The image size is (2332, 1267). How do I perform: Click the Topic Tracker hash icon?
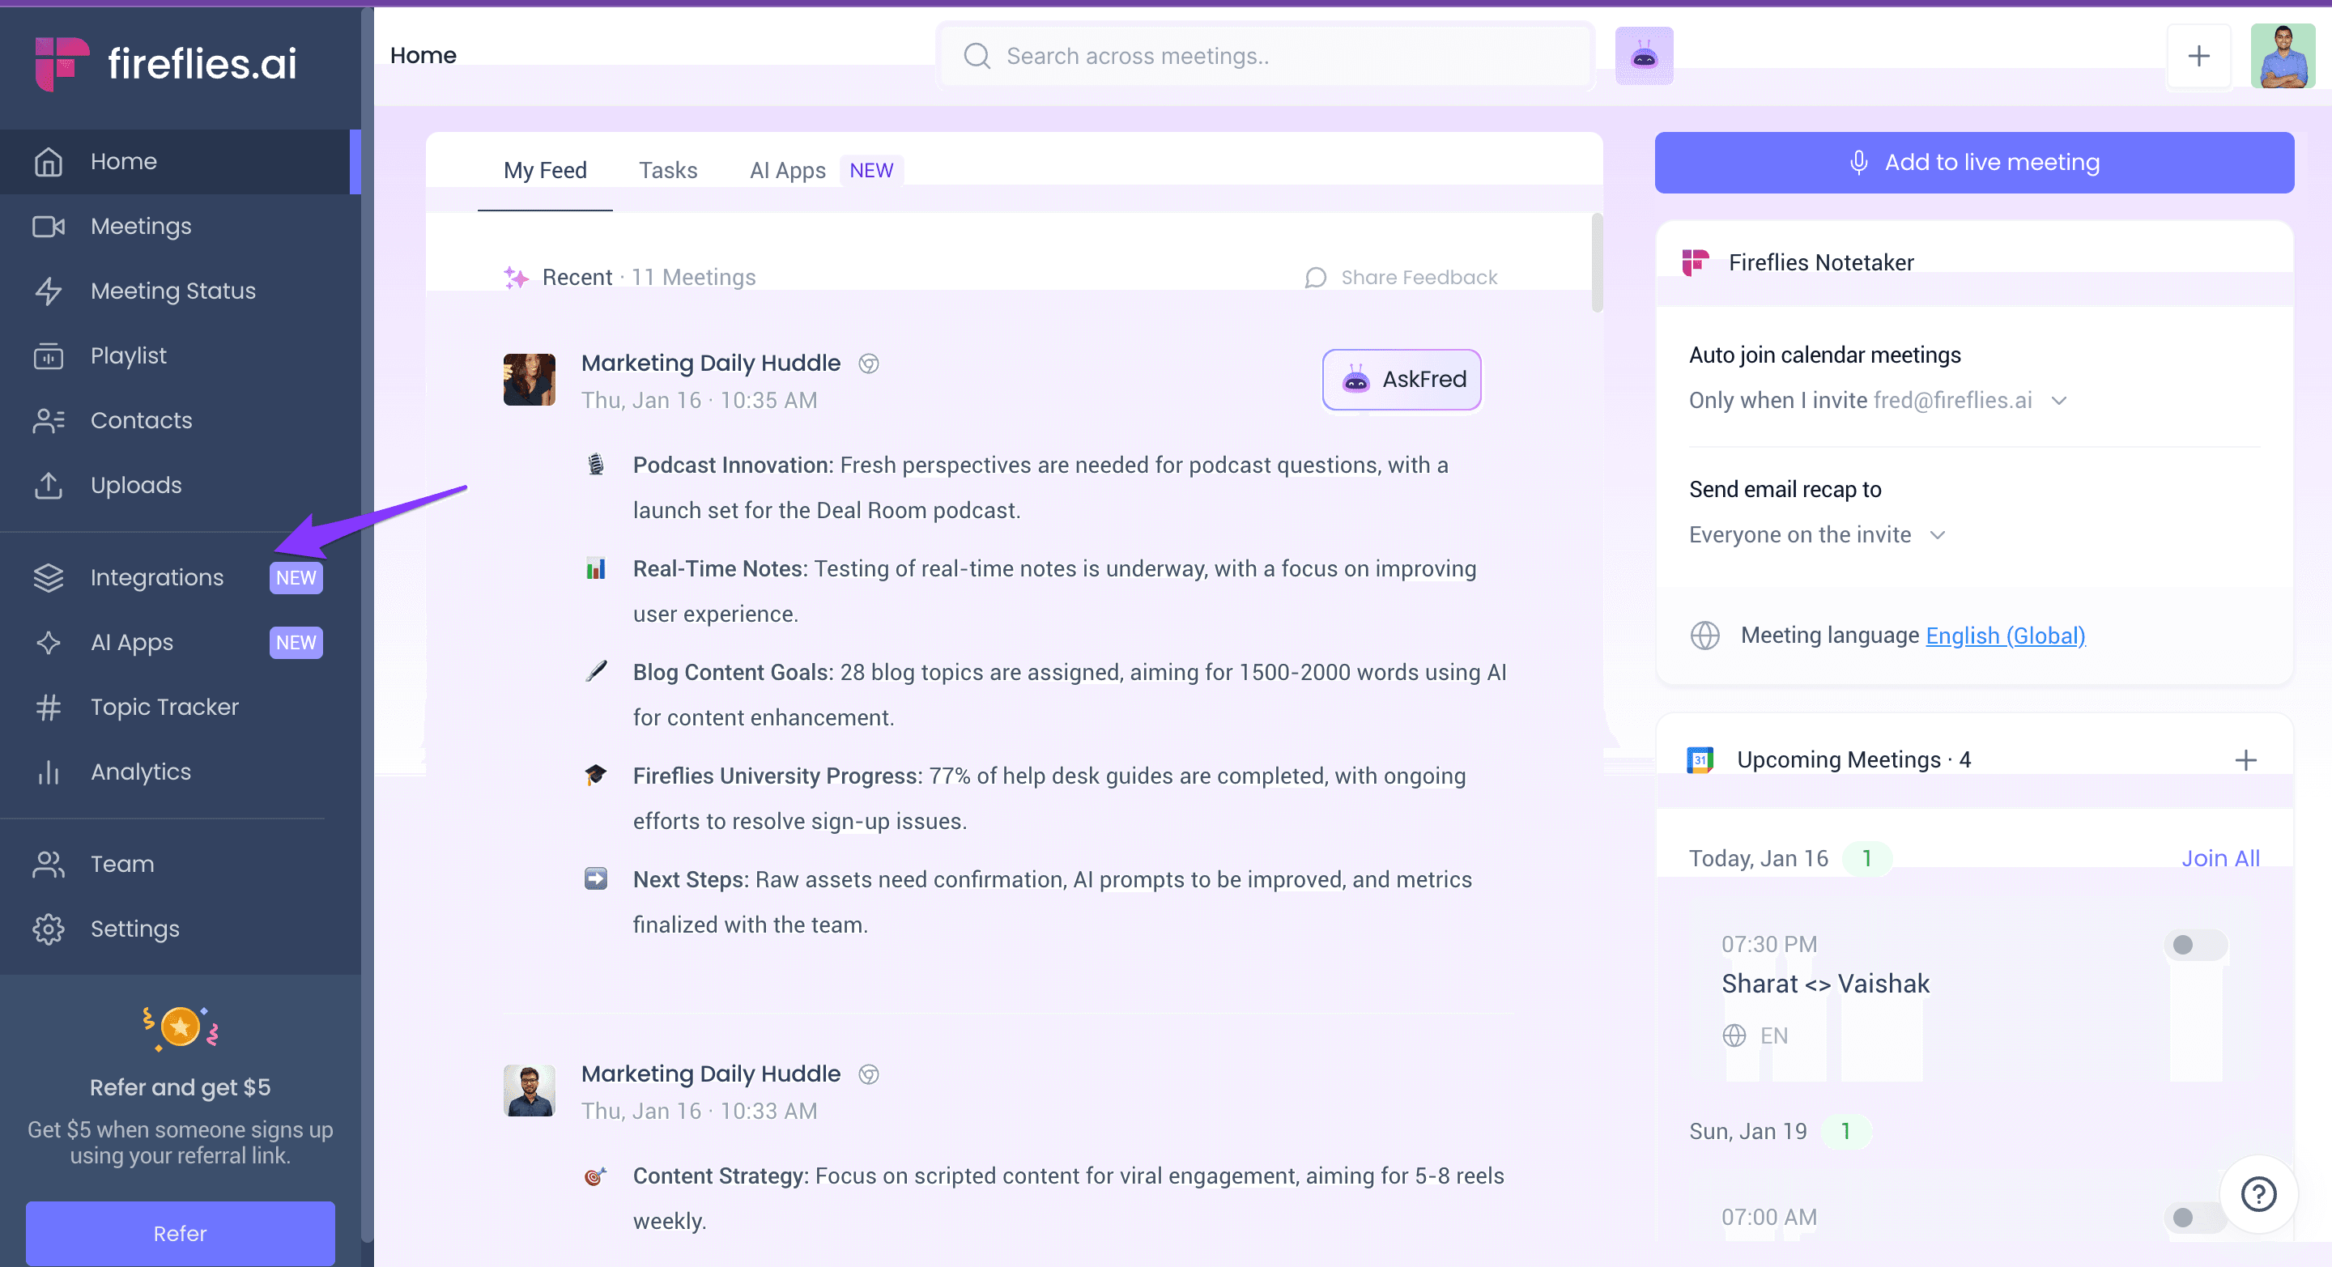(x=48, y=707)
